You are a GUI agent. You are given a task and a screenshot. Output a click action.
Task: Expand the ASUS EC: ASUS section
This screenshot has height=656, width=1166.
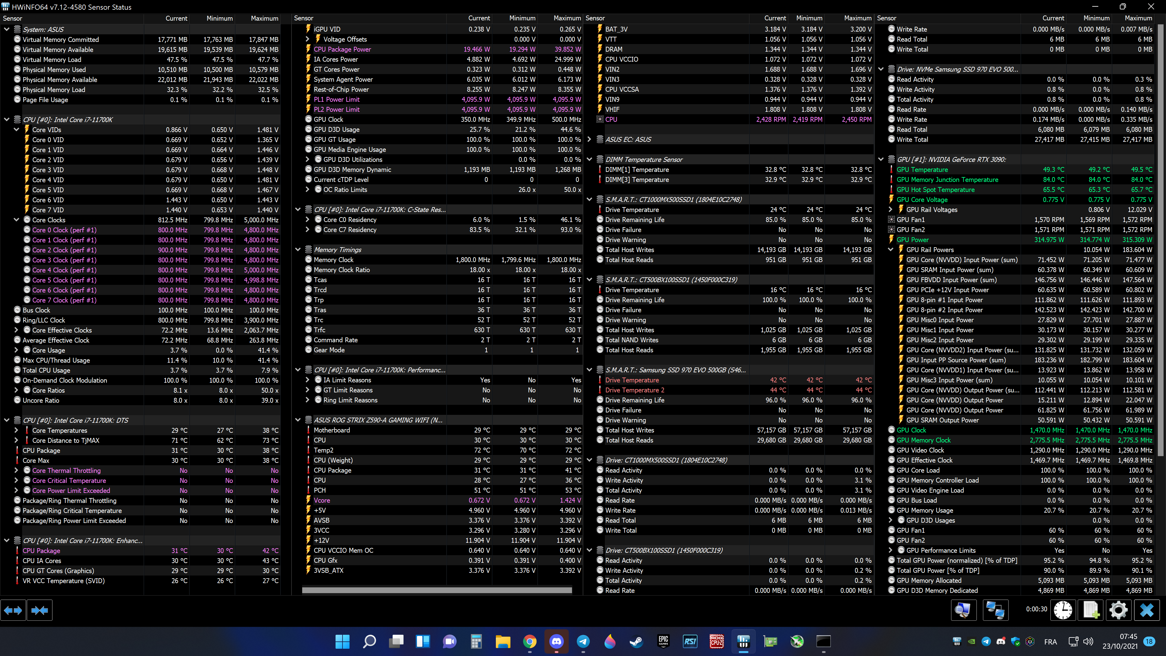click(x=589, y=139)
